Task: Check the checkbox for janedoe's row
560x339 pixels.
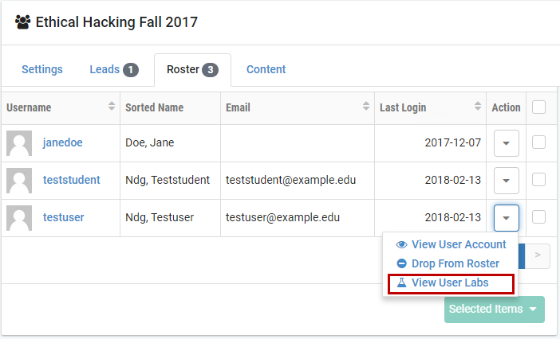Action: pyautogui.click(x=539, y=142)
